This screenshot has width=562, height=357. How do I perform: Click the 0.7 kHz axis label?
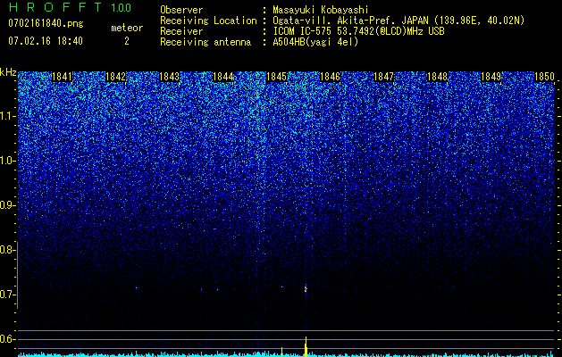tap(7, 295)
